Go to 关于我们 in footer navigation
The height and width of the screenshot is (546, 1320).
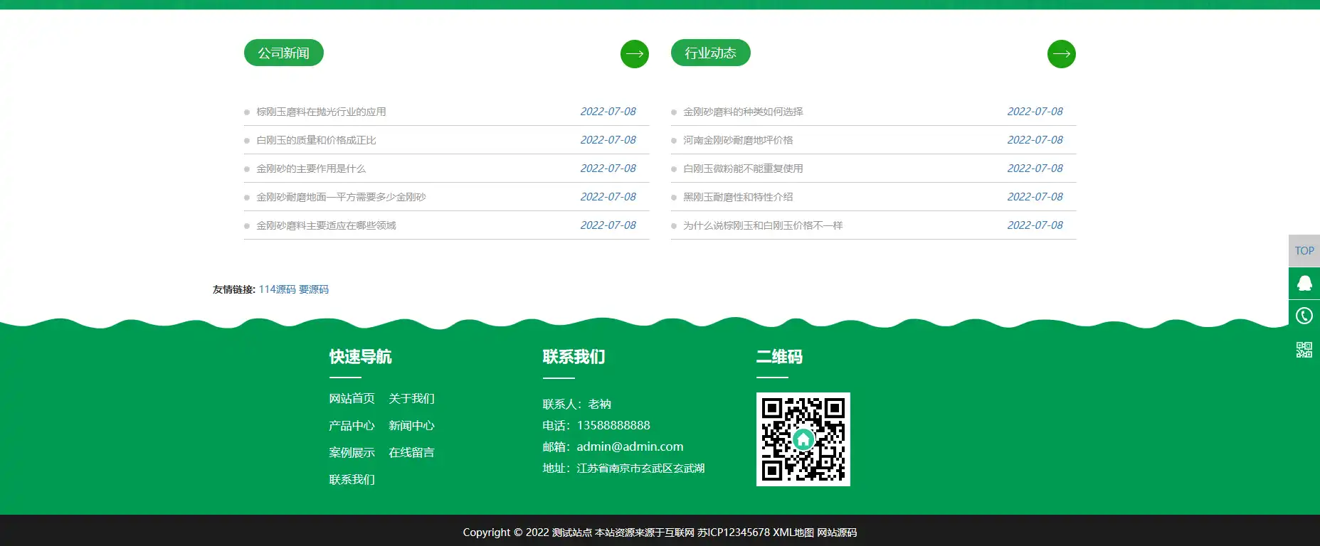pos(411,399)
